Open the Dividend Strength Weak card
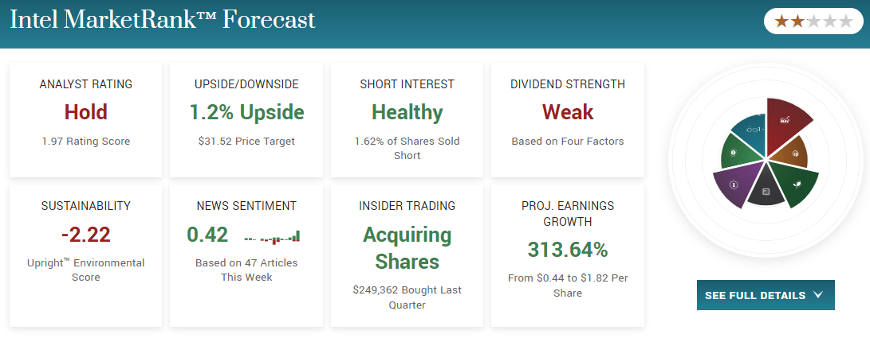Viewport: 870px width, 338px height. pos(568,119)
